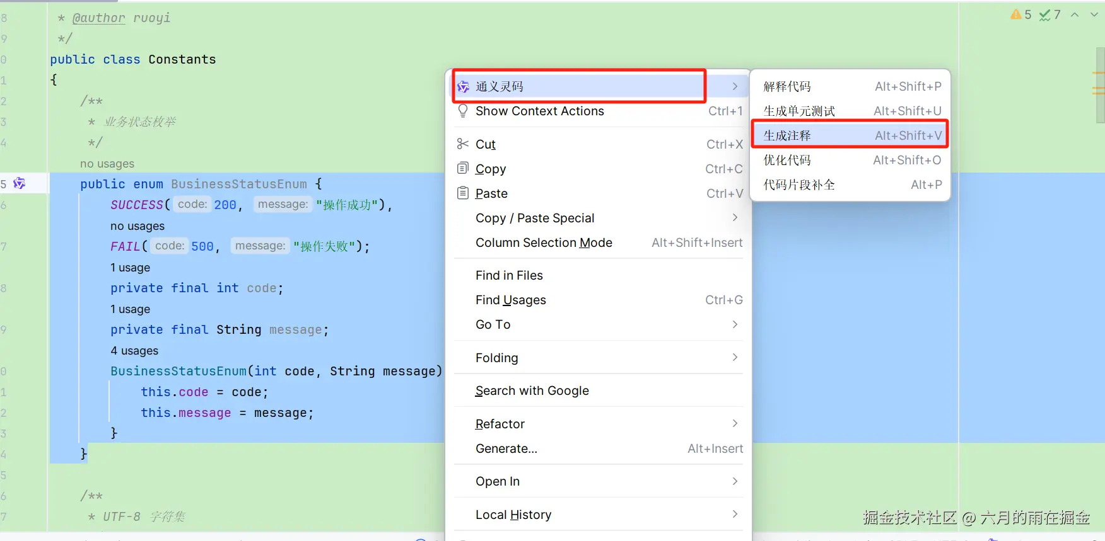
Task: Click the class name Constants
Action: point(182,59)
